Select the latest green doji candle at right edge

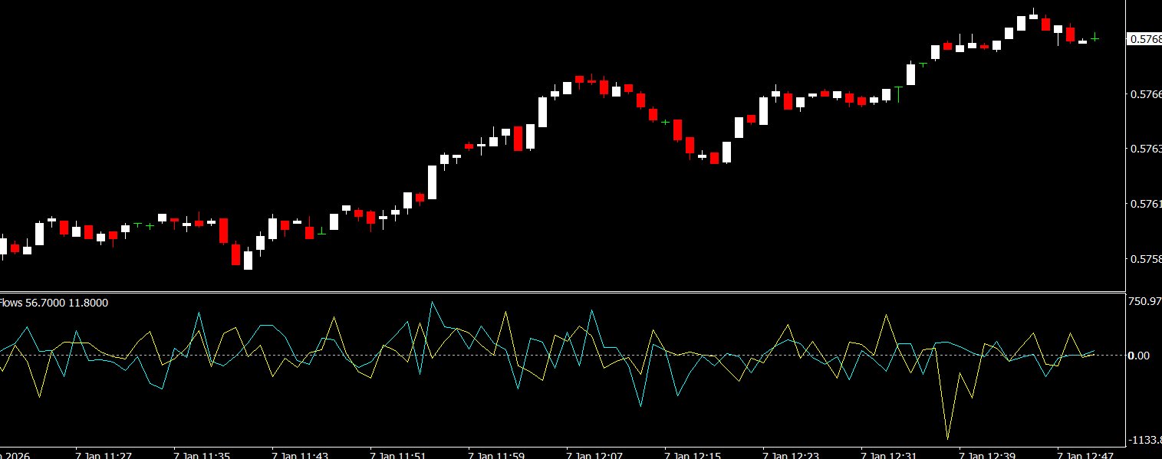tap(1095, 38)
